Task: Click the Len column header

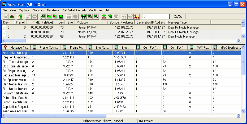Action: 60,22
